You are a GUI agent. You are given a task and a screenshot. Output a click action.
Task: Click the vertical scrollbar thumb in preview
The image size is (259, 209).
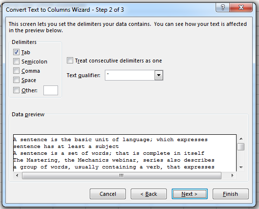241,146
